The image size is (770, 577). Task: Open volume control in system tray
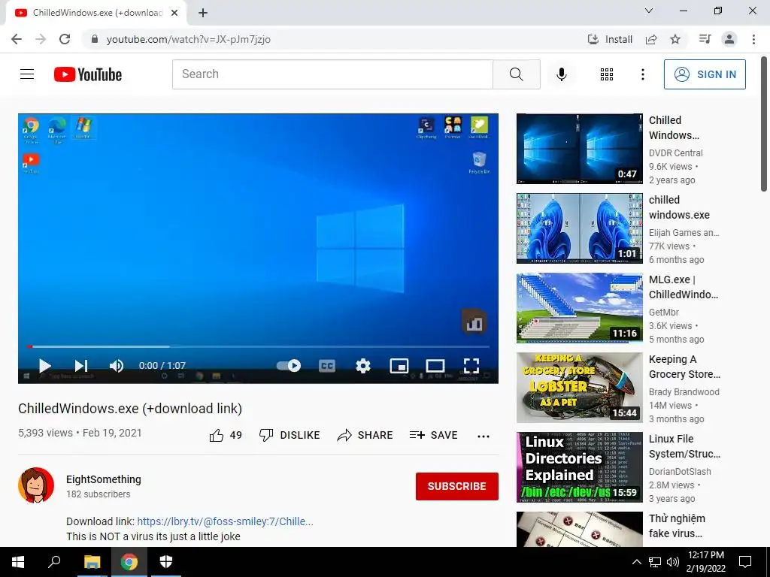(673, 562)
